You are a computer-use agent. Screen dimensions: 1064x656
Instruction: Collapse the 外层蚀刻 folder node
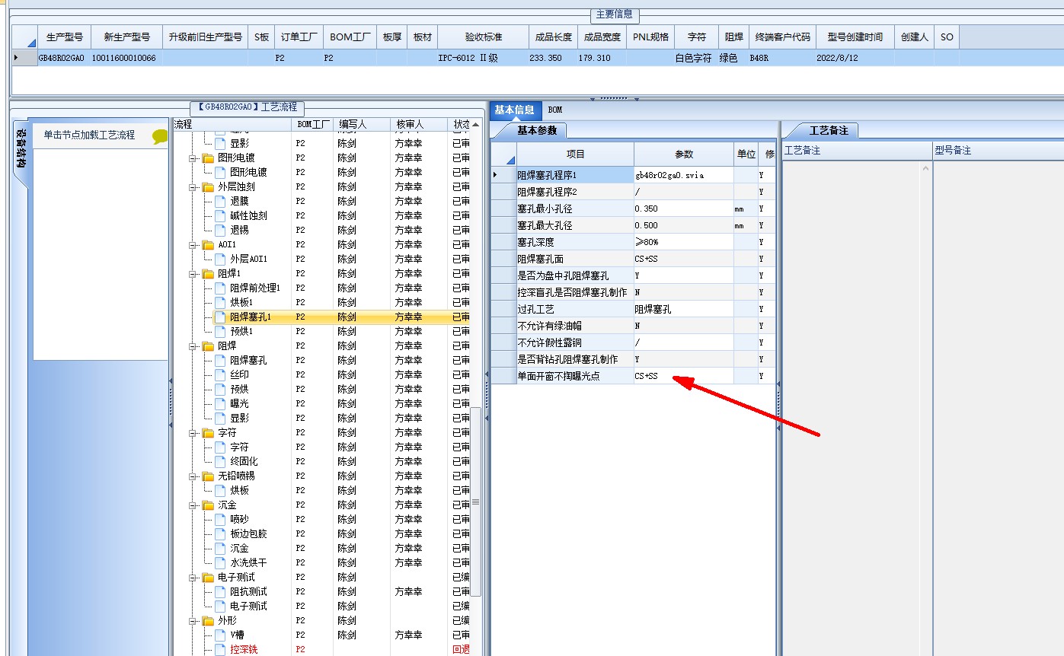193,186
